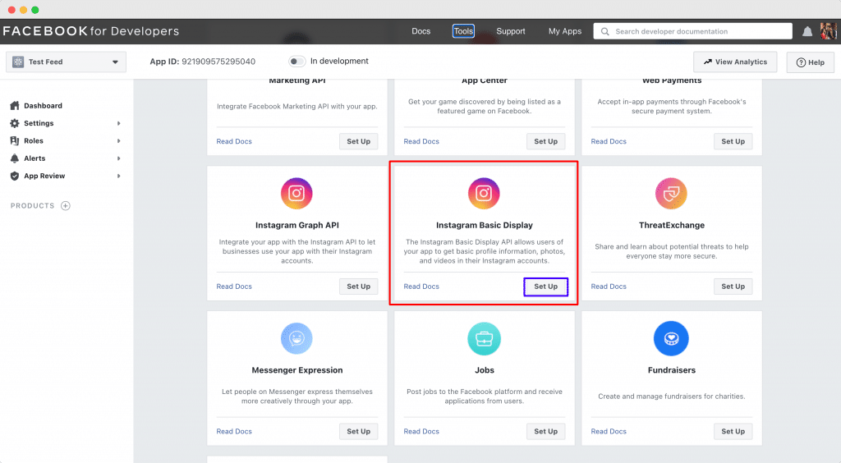Screen dimensions: 841x463
Task: Click the ThreatExchange product icon
Action: click(671, 194)
